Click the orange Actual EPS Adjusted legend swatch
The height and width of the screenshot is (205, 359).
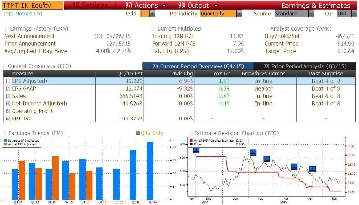(x=6, y=144)
